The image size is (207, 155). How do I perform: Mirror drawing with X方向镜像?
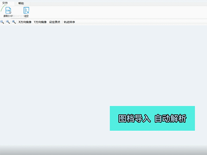tap(25, 22)
